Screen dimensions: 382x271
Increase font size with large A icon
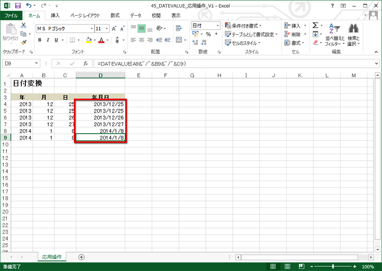(114, 28)
